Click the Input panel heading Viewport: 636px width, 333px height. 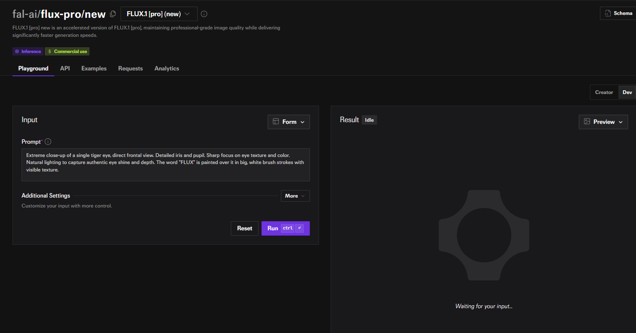coord(29,120)
